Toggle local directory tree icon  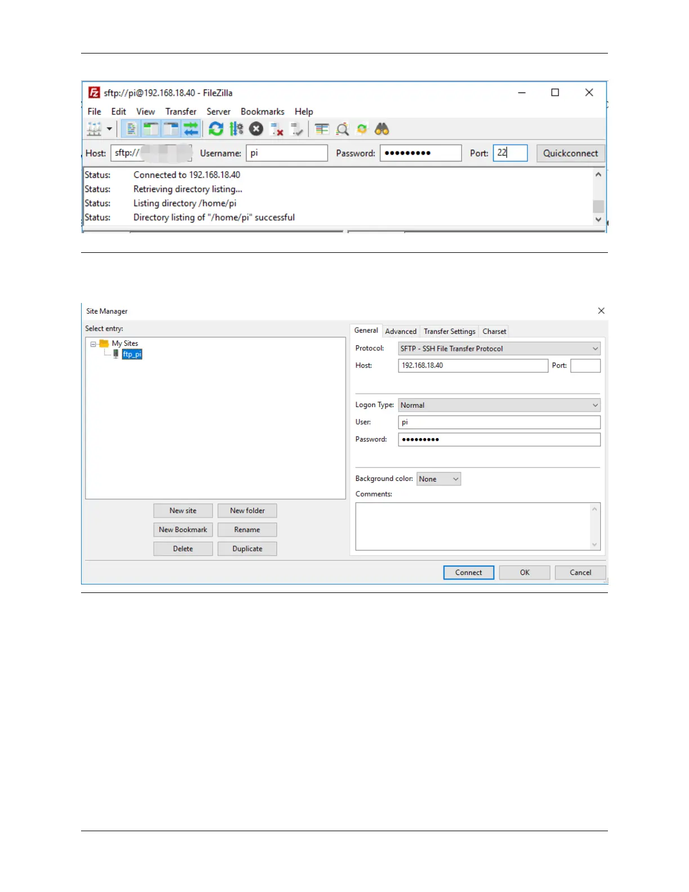tap(150, 130)
